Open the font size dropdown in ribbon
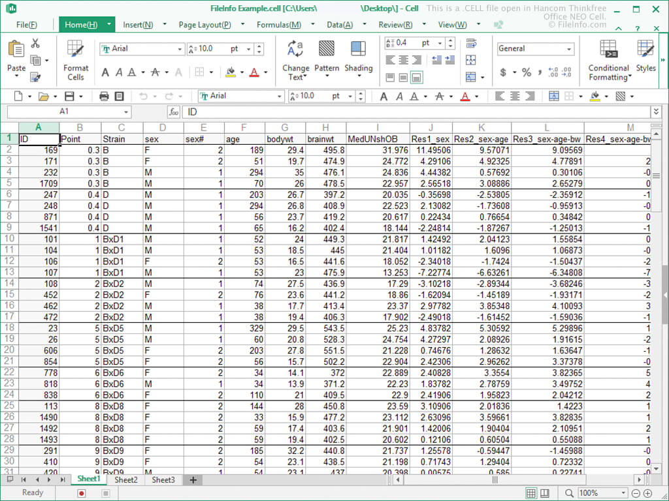Image resolution: width=669 pixels, height=501 pixels. click(248, 50)
